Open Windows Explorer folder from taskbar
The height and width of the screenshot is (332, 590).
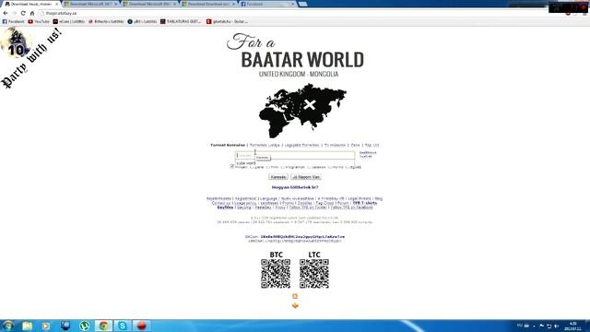27,326
